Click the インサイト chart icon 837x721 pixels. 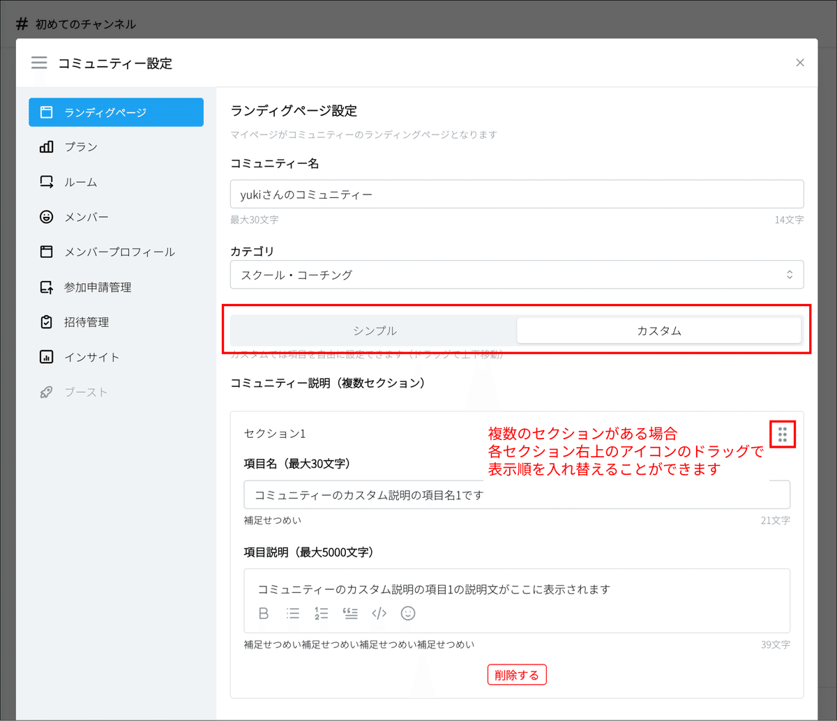click(x=47, y=357)
